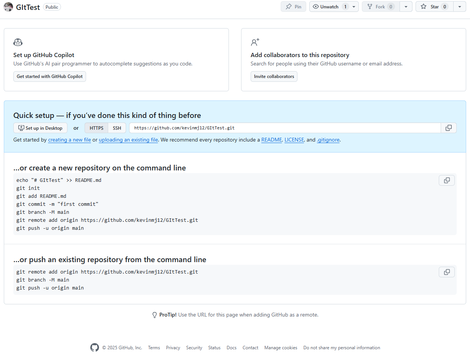470x358 pixels.
Task: Click the LICENSE link
Action: coord(294,140)
